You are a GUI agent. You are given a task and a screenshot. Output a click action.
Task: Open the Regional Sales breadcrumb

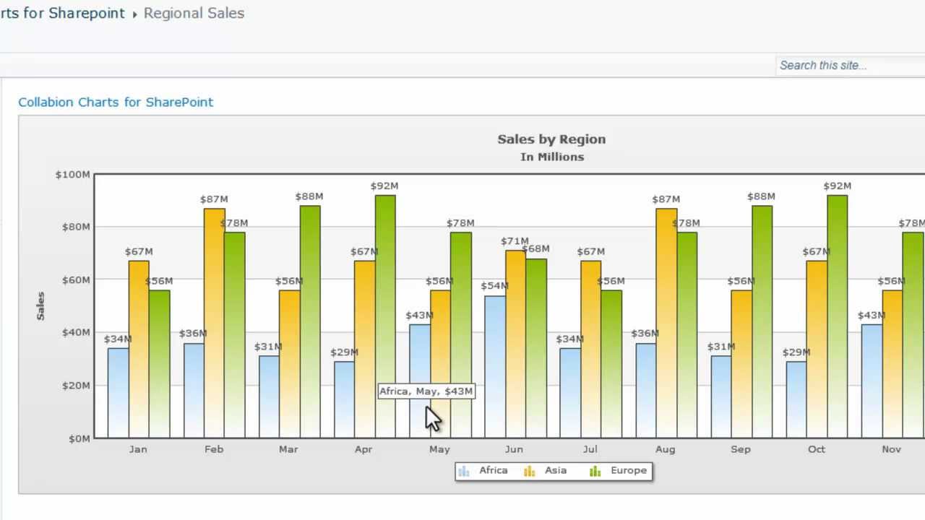194,13
